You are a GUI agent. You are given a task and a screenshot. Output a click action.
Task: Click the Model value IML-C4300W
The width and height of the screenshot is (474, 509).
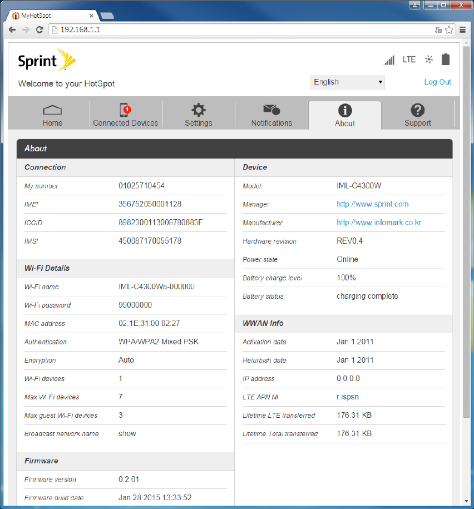359,186
